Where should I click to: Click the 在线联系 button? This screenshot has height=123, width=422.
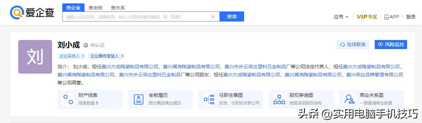(x=353, y=44)
